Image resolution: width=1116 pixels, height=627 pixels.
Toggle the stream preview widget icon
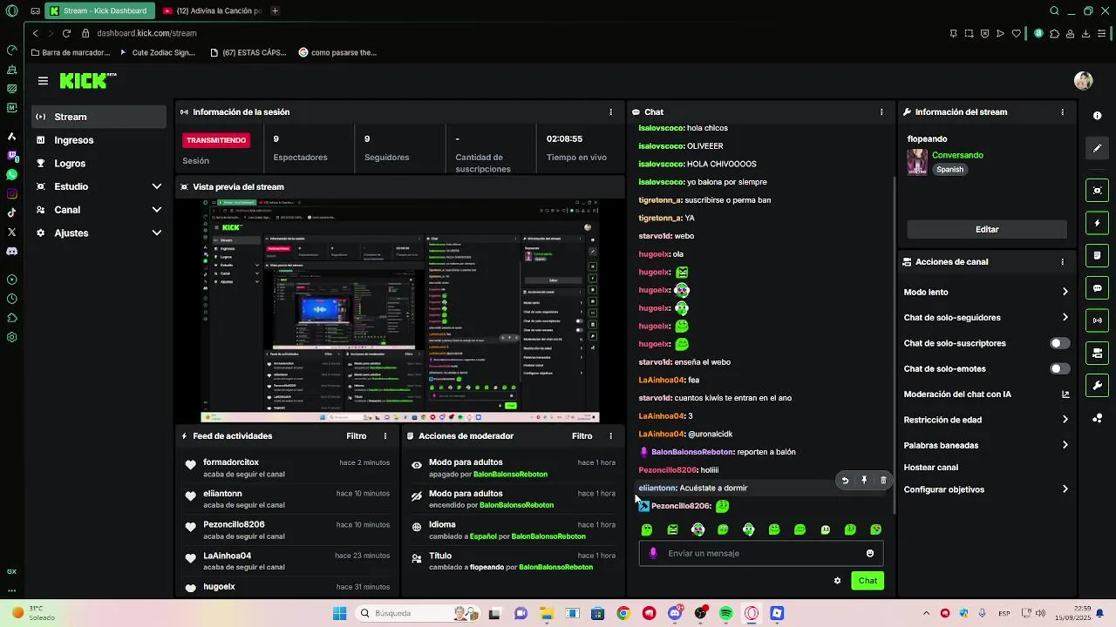coord(1097,191)
